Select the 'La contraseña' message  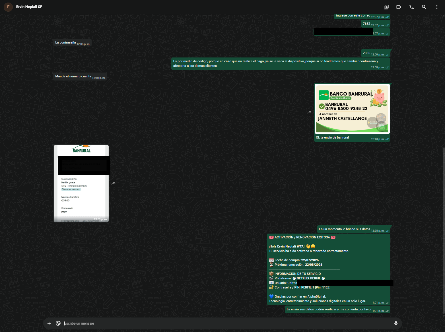point(73,43)
